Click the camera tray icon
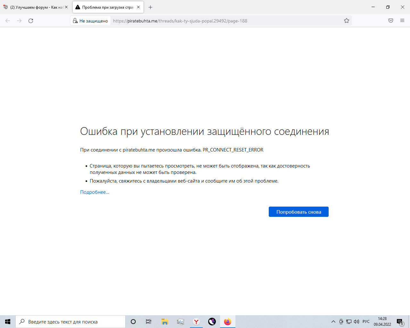Screen dimensions: 410x328 (341, 322)
